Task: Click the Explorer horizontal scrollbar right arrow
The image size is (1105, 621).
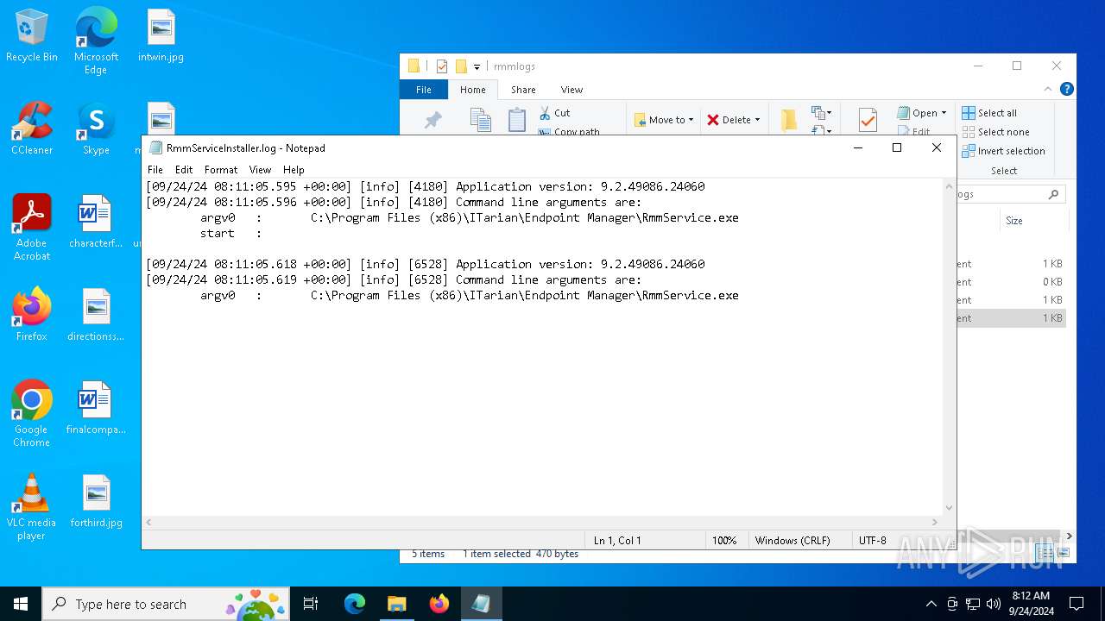Action: 1070,536
